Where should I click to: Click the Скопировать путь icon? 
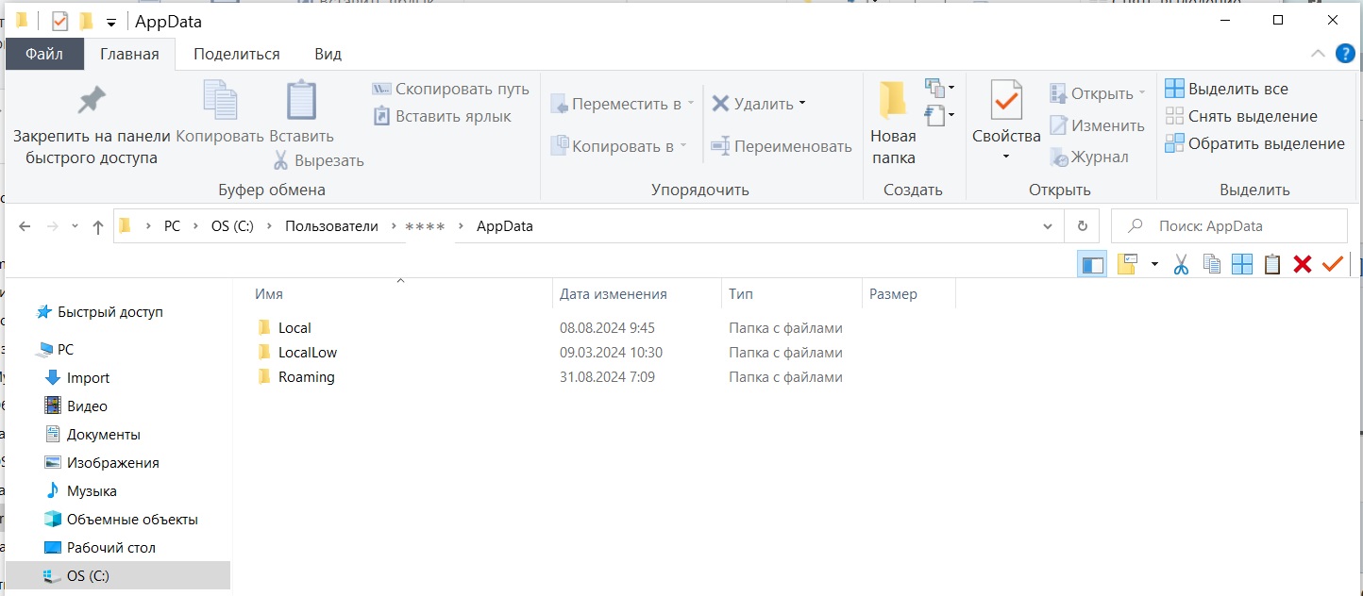click(x=381, y=89)
